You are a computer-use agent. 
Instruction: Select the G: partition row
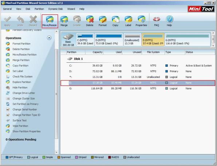coord(138,88)
